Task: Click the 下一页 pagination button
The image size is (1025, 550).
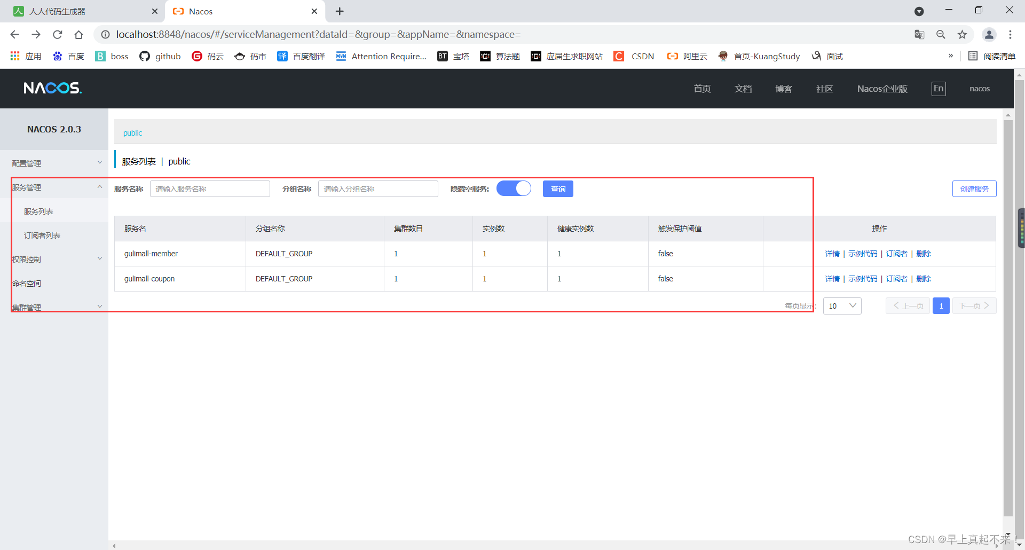Action: (974, 306)
